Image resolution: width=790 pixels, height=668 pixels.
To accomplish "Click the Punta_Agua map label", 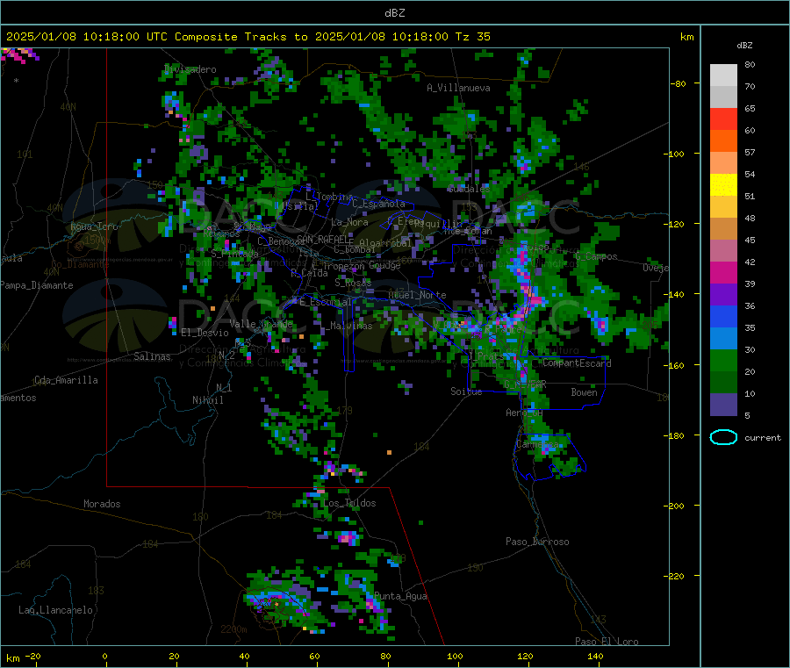I will pyautogui.click(x=400, y=597).
